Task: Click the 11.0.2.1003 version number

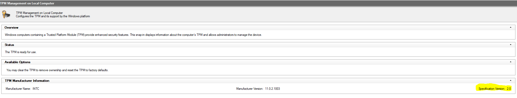Action: [x=272, y=89]
